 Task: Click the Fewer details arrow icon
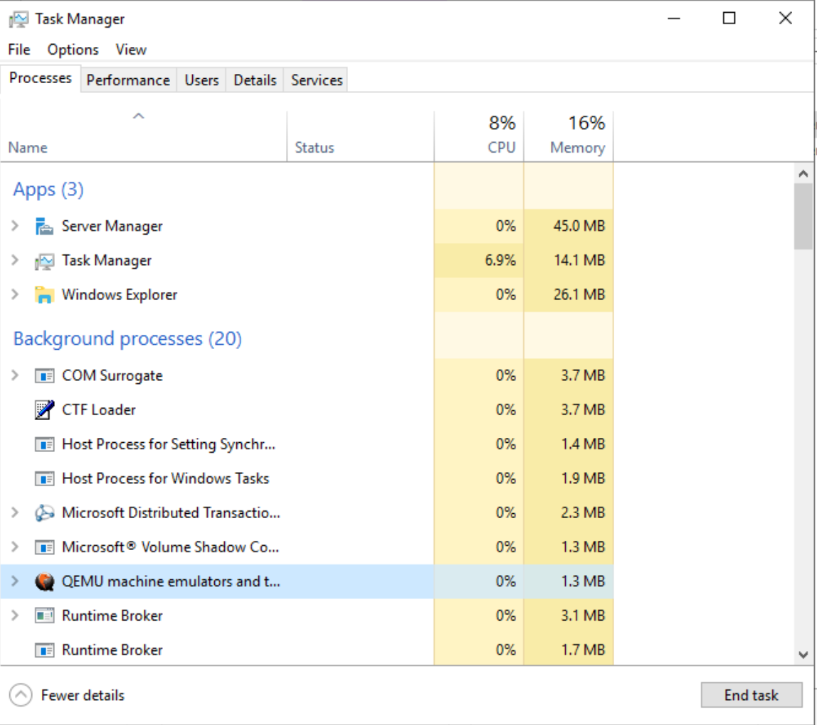tap(21, 695)
